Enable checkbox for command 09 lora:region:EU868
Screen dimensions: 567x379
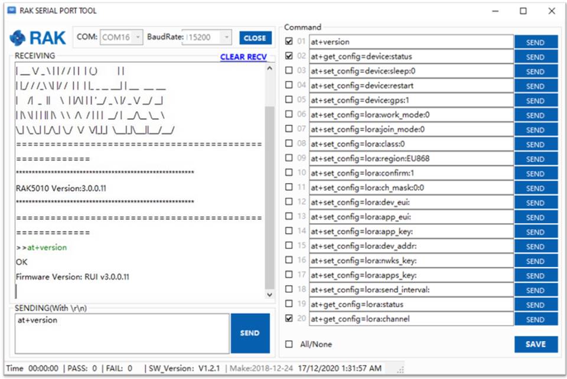[289, 158]
